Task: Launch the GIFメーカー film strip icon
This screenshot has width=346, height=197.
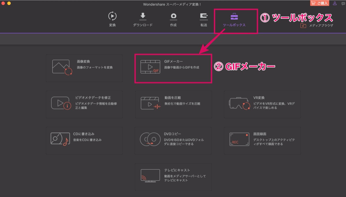Action: click(151, 67)
